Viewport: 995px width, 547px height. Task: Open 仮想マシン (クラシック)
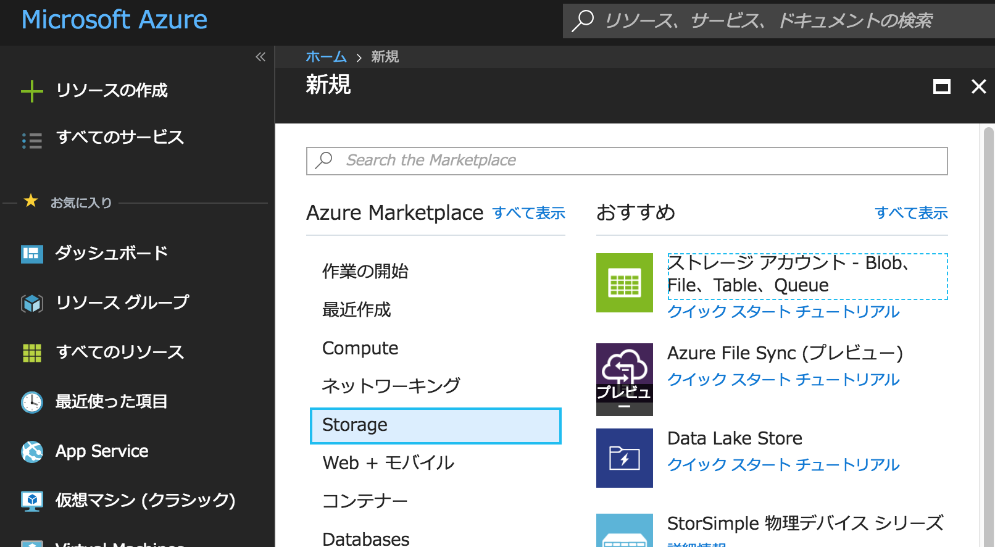146,500
